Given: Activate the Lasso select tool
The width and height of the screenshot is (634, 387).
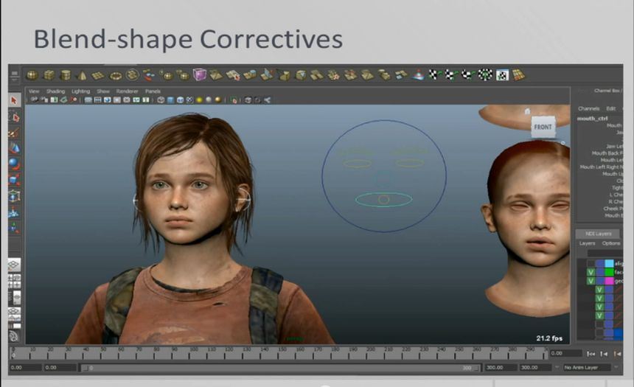Looking at the screenshot, I should (x=14, y=117).
